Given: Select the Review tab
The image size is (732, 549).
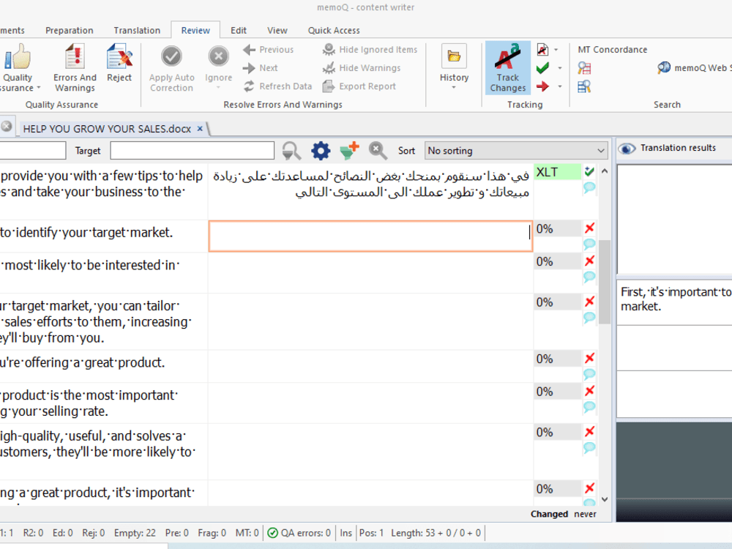Looking at the screenshot, I should (195, 30).
